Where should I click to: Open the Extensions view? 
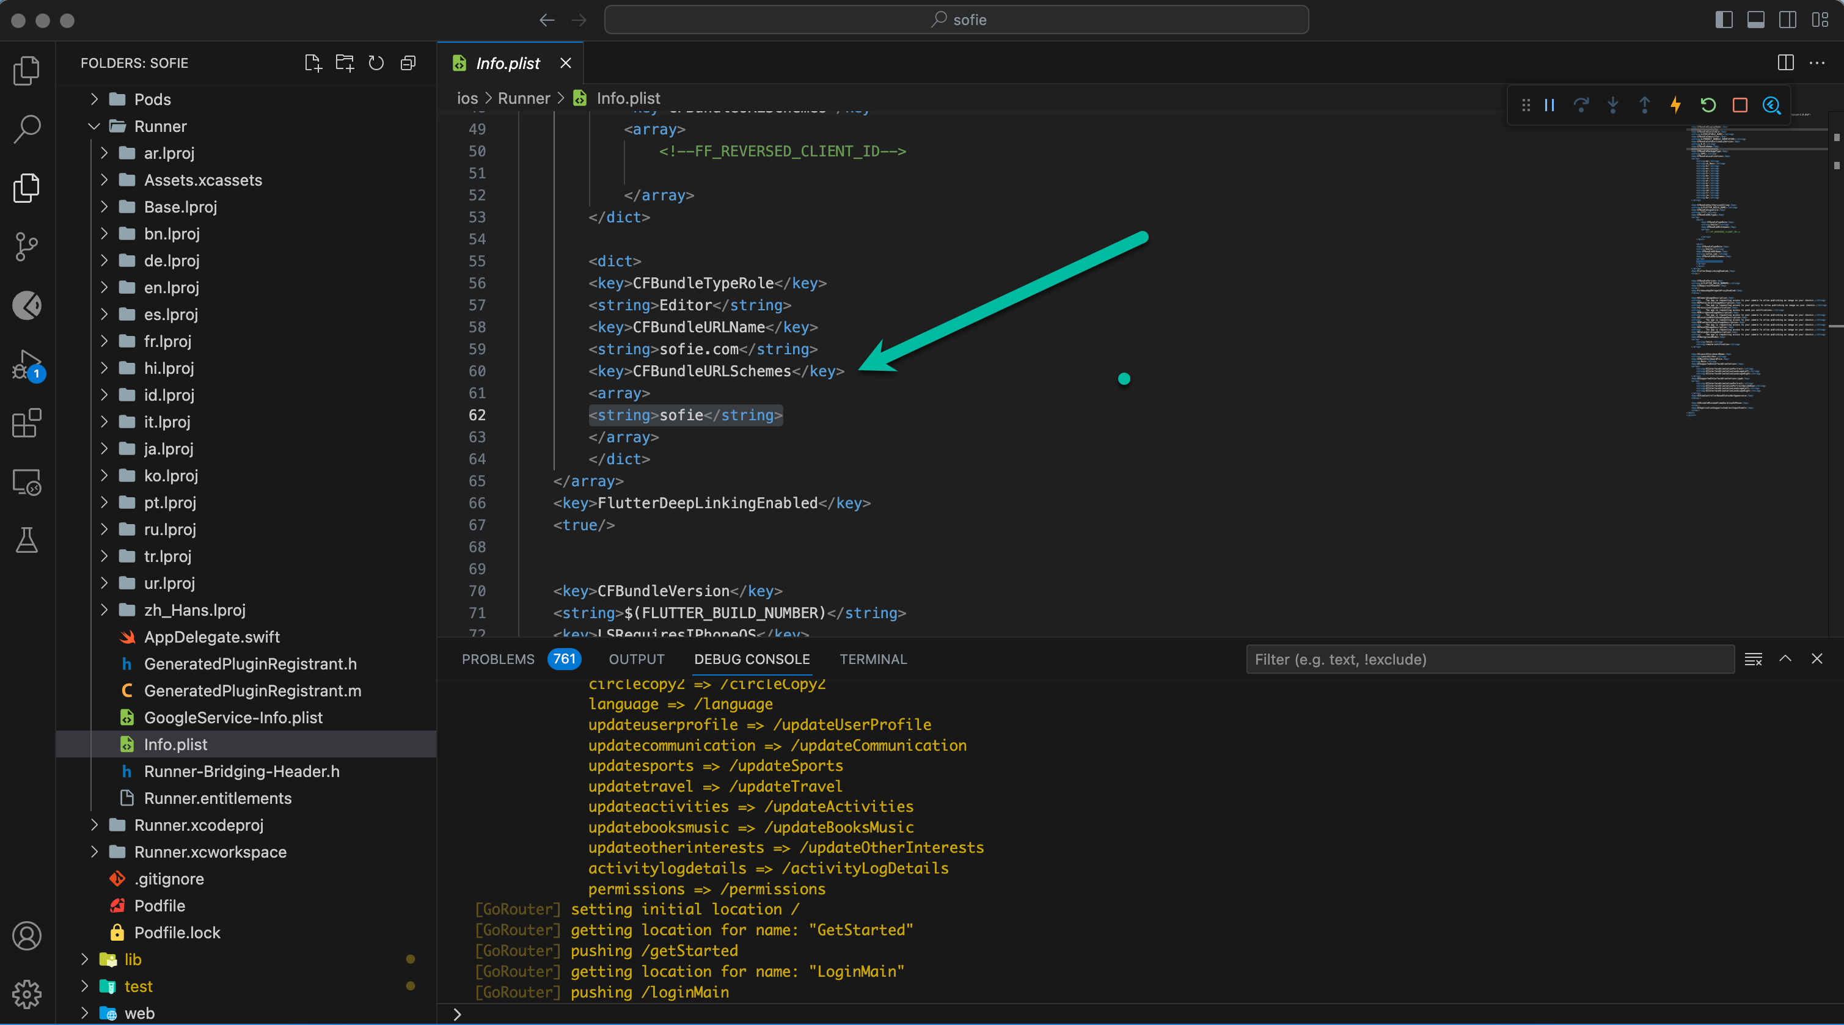[x=26, y=423]
